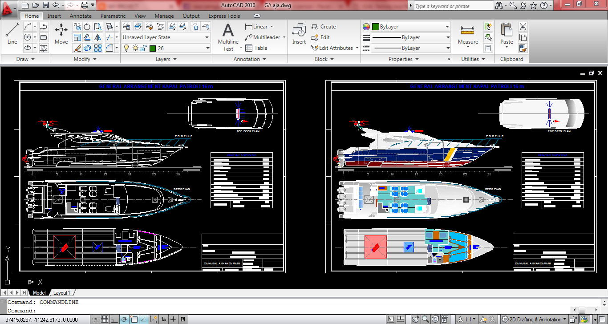Image resolution: width=608 pixels, height=324 pixels.
Task: Toggle Grid Display in the status bar
Action: (x=104, y=319)
